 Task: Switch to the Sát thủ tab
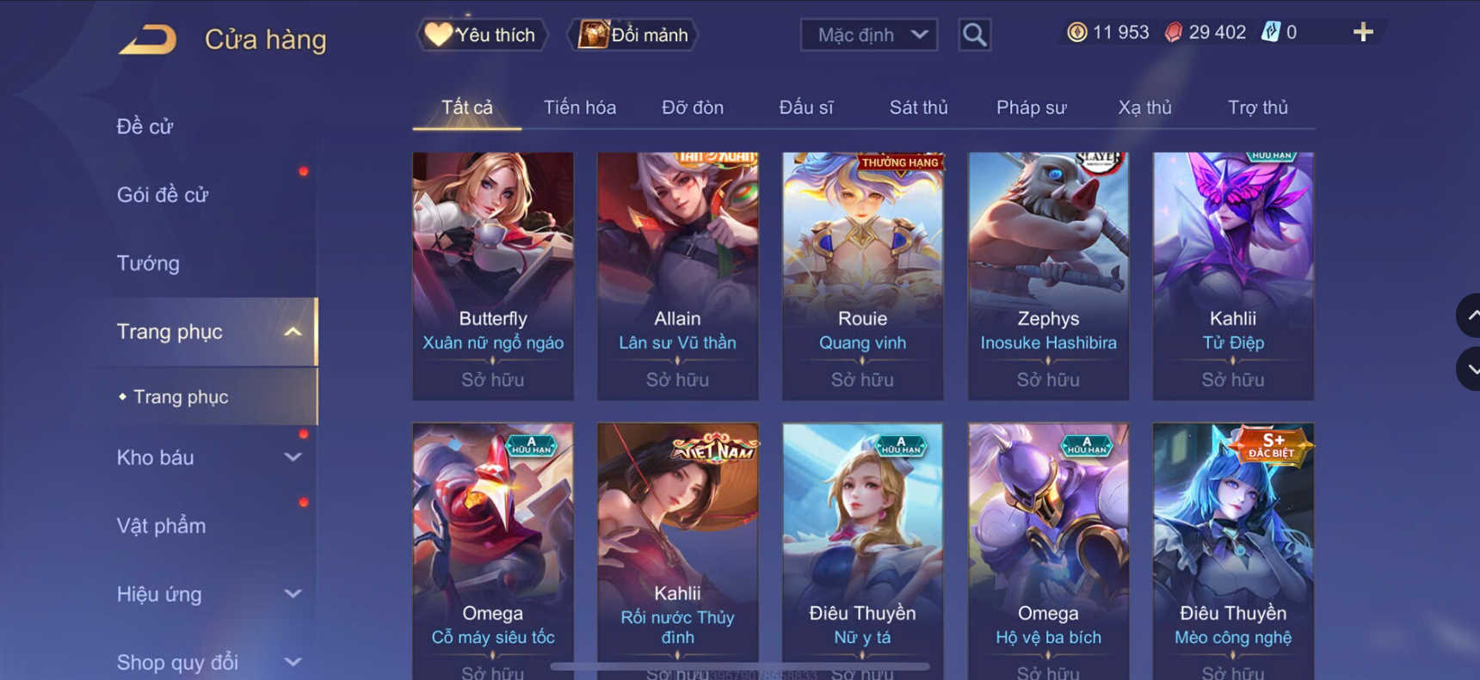(x=918, y=107)
